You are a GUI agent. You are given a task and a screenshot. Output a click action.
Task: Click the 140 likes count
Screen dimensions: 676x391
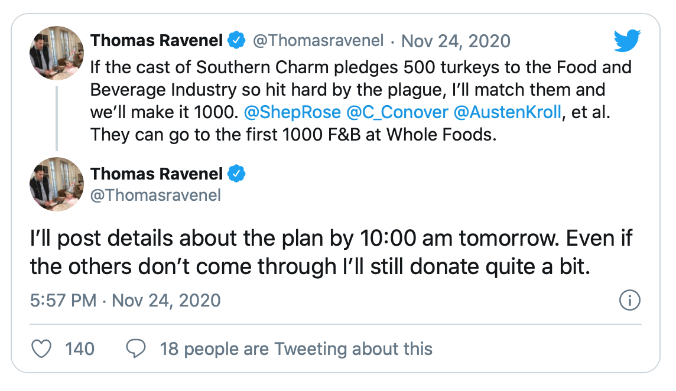click(80, 348)
